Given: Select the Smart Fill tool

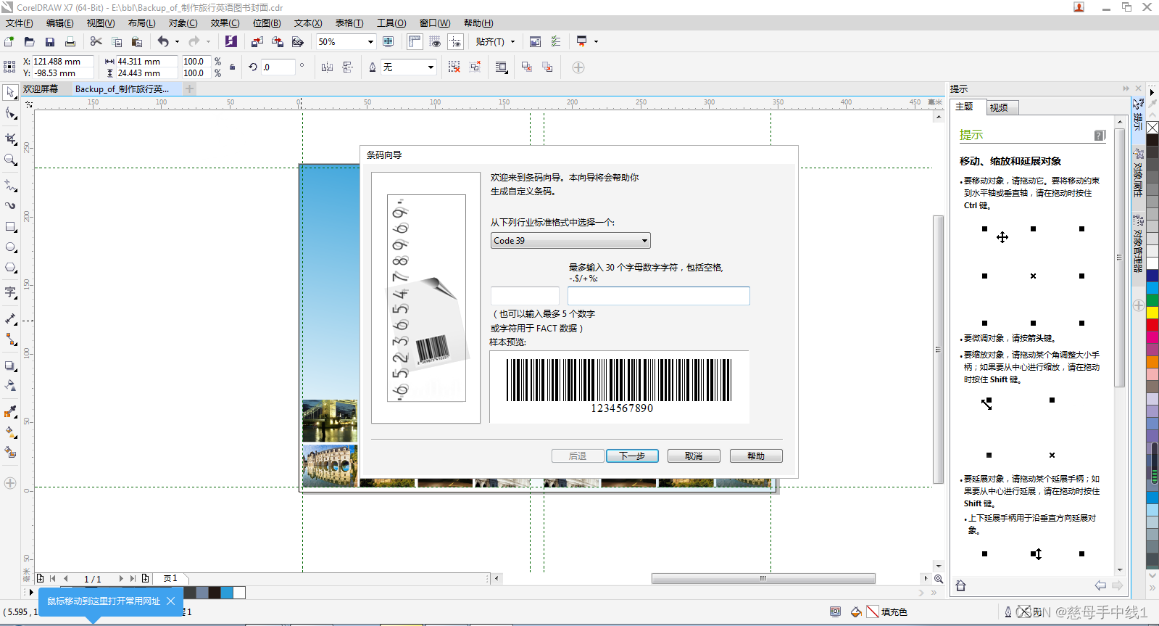Looking at the screenshot, I should tap(10, 453).
